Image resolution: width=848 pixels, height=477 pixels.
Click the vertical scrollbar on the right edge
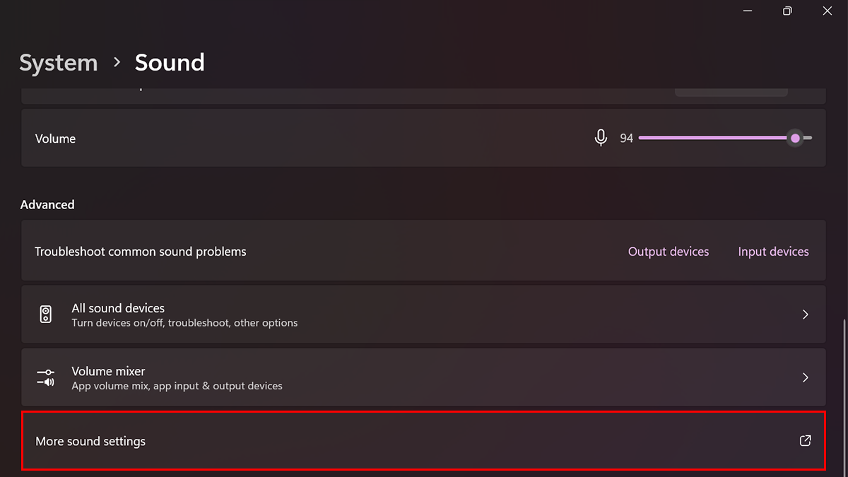point(843,396)
